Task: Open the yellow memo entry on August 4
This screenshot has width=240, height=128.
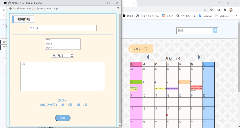Action: pyautogui.click(x=160, y=88)
